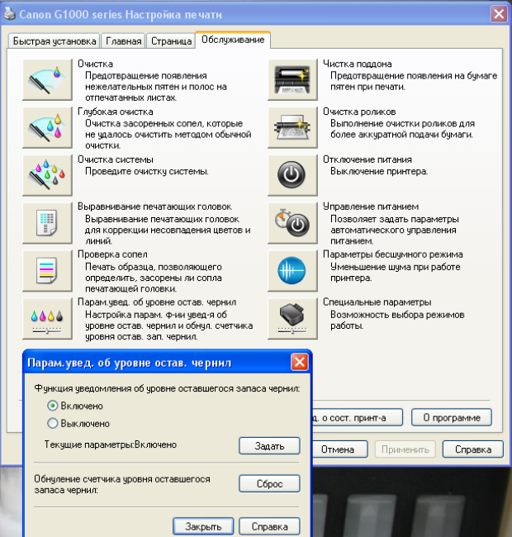Close the Canon G1000 print settings window

tap(499, 14)
